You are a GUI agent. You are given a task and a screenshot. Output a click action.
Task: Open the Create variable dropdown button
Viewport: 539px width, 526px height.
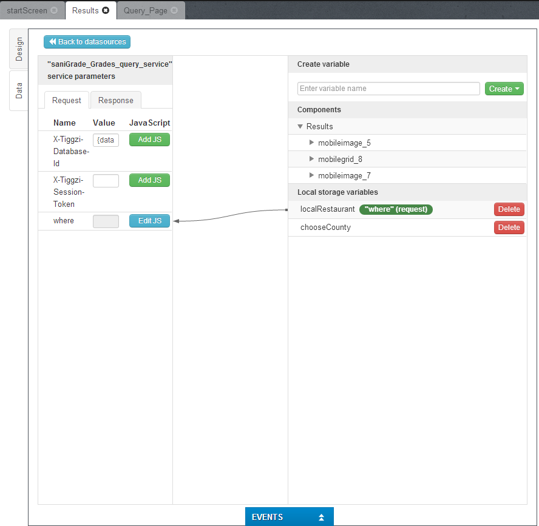[x=504, y=89]
